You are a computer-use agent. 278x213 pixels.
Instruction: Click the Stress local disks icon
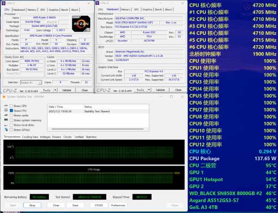(x=6, y=125)
